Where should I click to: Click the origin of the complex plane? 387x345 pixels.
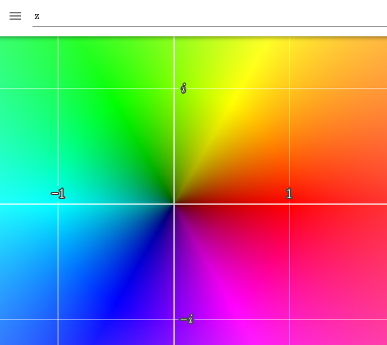click(174, 204)
